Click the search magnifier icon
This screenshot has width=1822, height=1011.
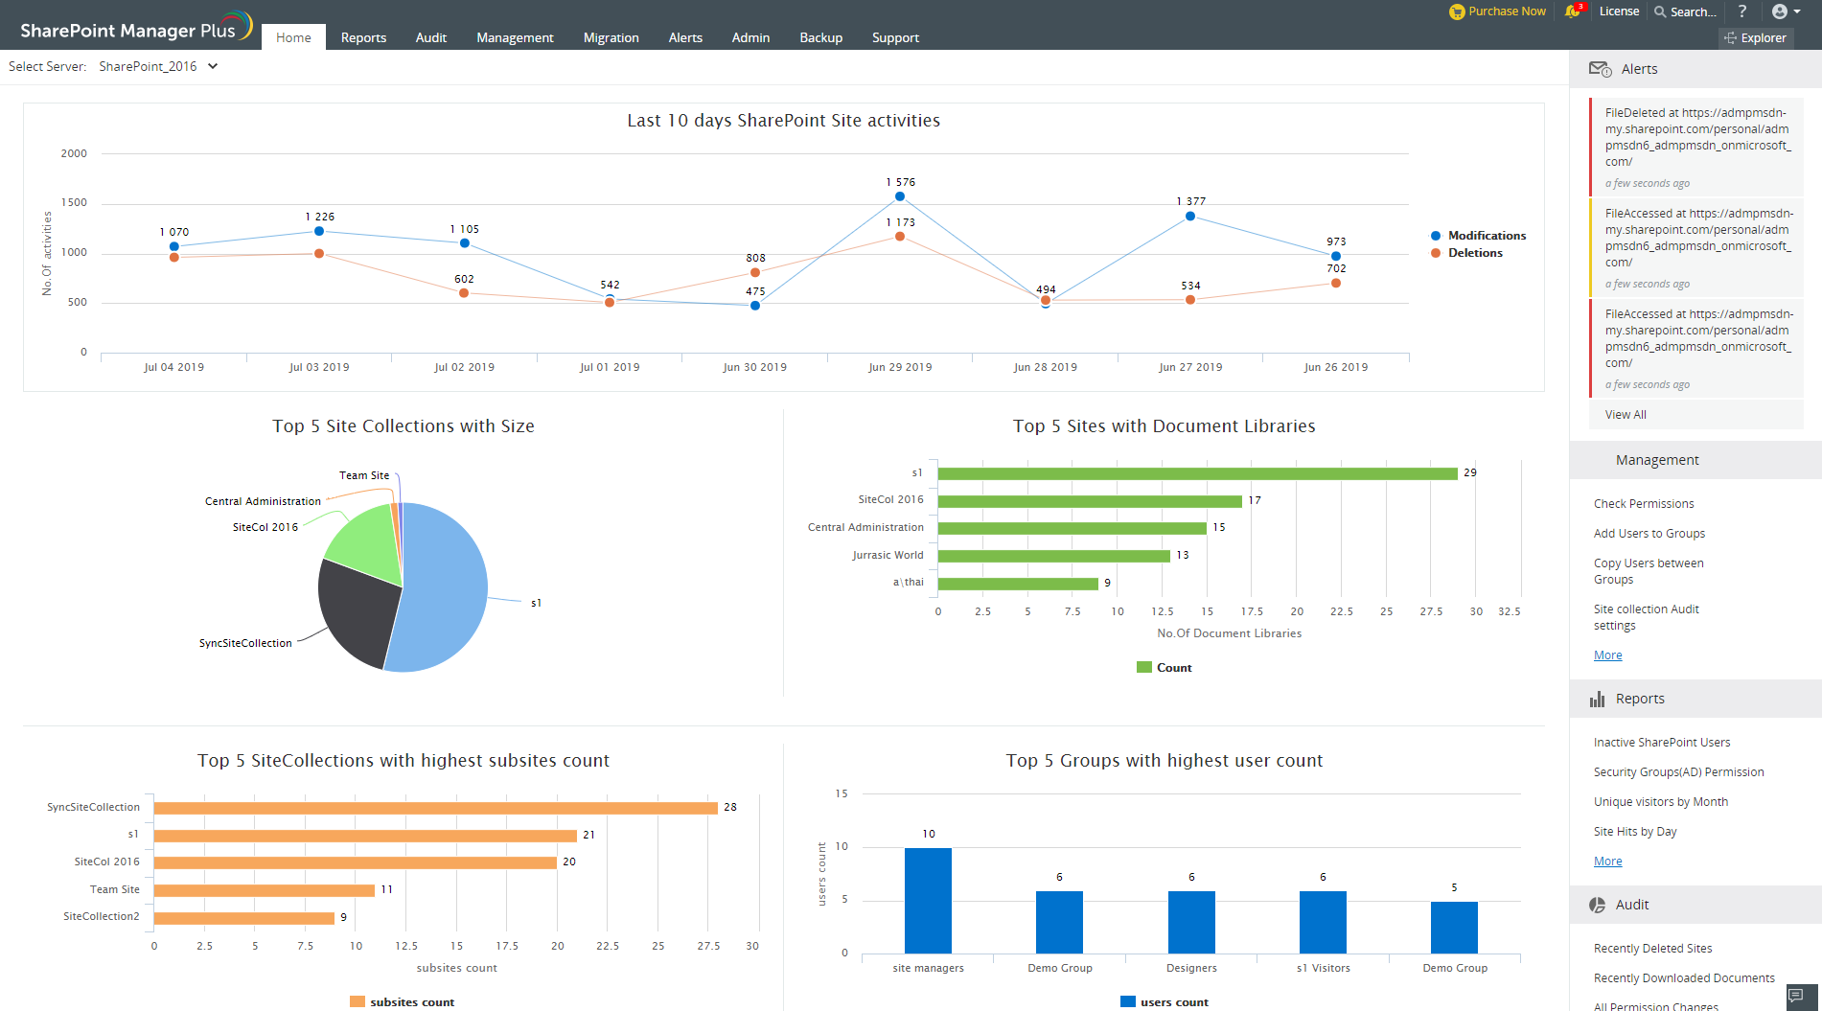click(1660, 11)
